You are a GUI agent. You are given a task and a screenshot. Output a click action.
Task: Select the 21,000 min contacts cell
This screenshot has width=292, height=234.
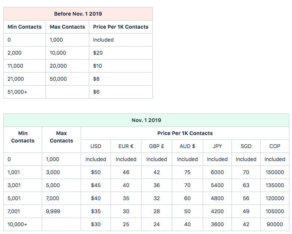[16, 79]
